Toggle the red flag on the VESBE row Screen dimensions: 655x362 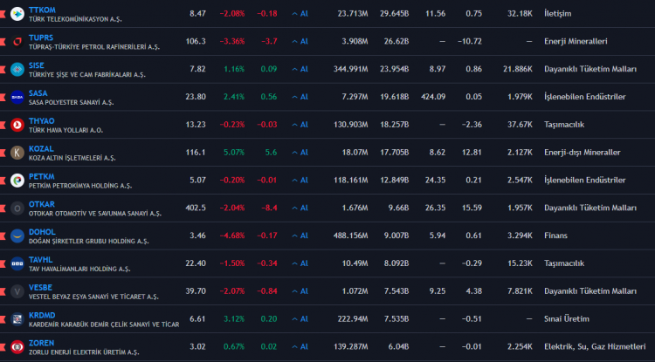point(3,291)
